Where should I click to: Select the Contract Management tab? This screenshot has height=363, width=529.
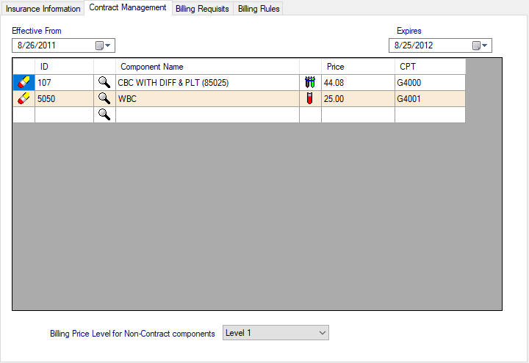click(x=128, y=8)
